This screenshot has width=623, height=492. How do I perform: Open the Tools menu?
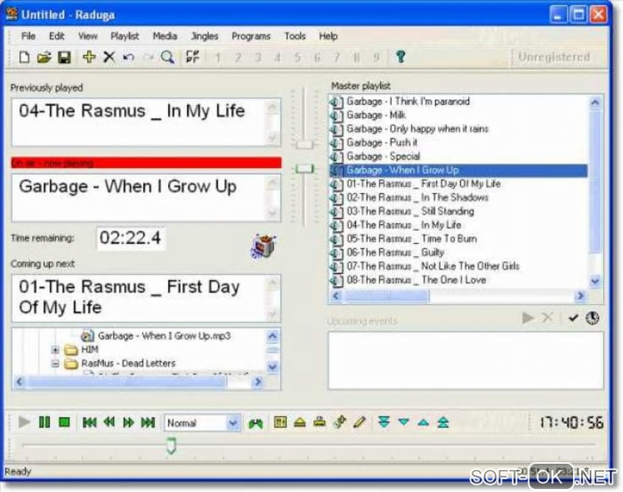tap(295, 36)
